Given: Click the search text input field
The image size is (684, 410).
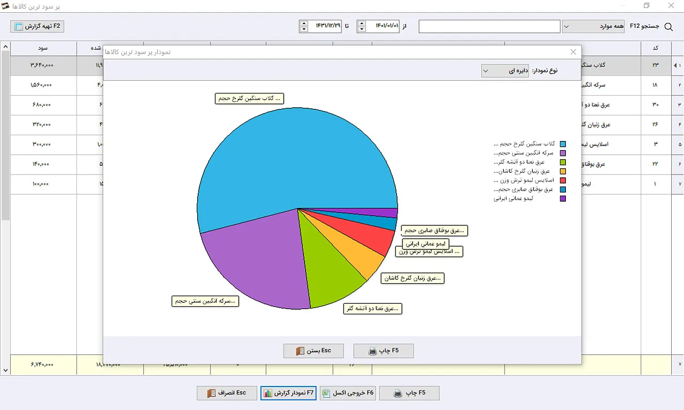Looking at the screenshot, I should click(x=489, y=26).
